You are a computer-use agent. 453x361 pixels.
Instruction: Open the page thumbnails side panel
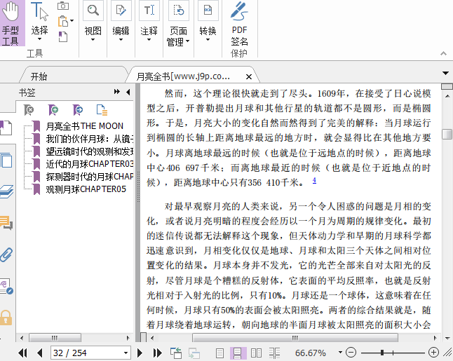coord(6,161)
